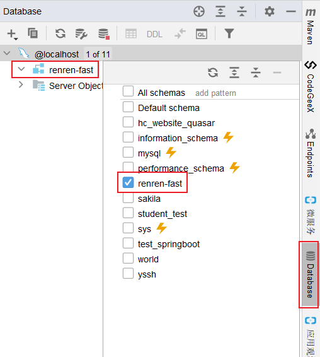Image resolution: width=320 pixels, height=357 pixels.
Task: Open Data Source Properties wrench icon
Action: pyautogui.click(x=81, y=34)
